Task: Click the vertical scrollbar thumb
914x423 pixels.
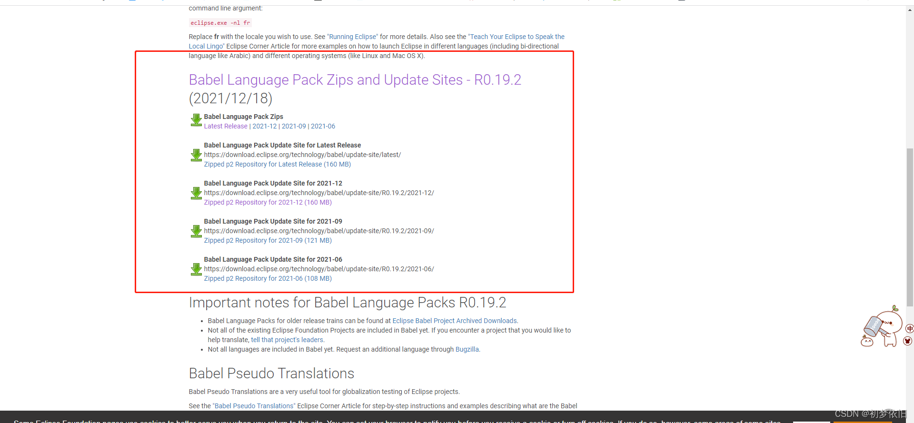Action: point(910,227)
